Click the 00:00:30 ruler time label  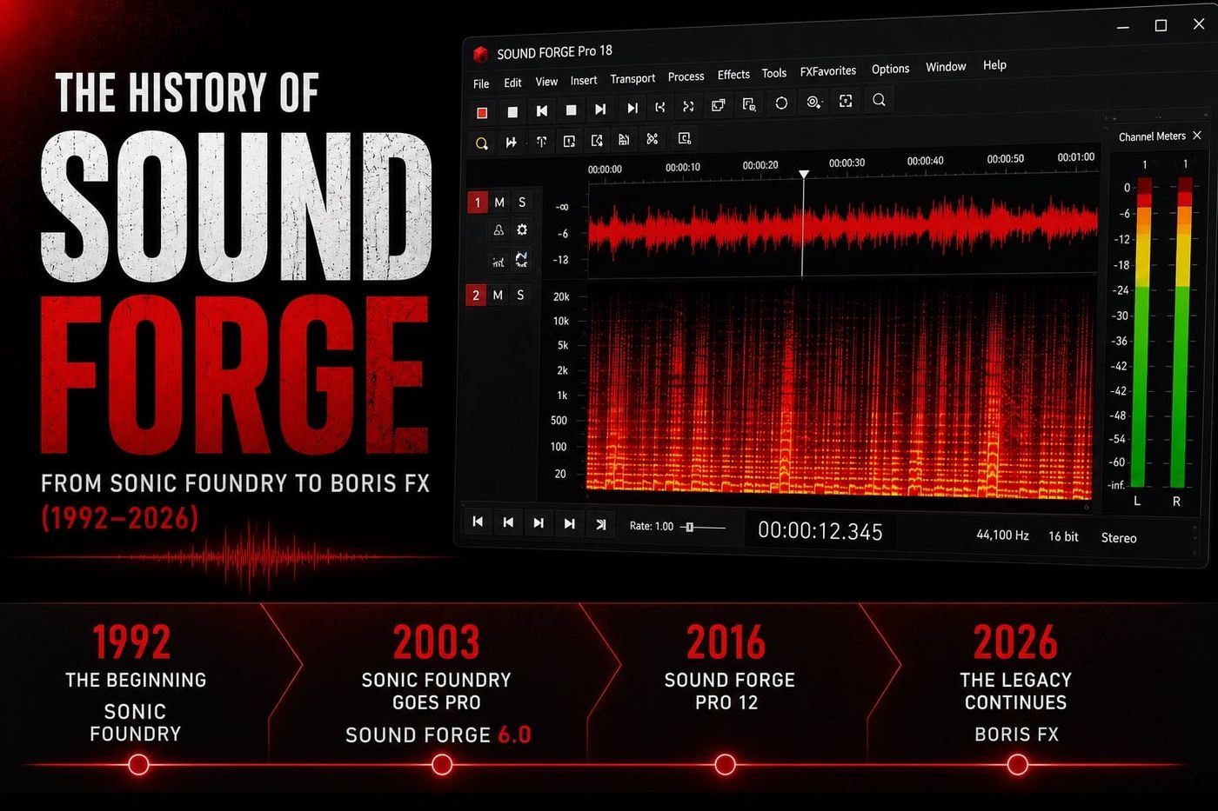[847, 163]
